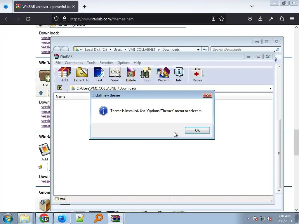This screenshot has height=224, width=299.
Task: Open a new Firefox tab
Action: click(x=84, y=7)
